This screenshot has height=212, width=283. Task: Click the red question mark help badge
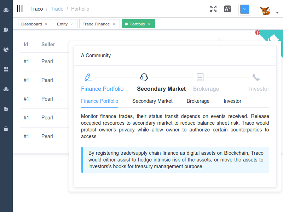coord(257,33)
